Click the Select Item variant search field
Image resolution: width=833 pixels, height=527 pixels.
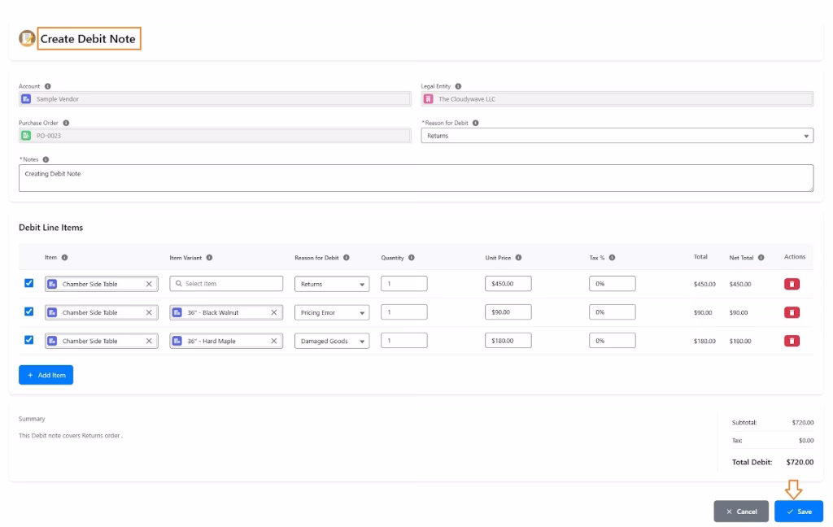click(226, 284)
